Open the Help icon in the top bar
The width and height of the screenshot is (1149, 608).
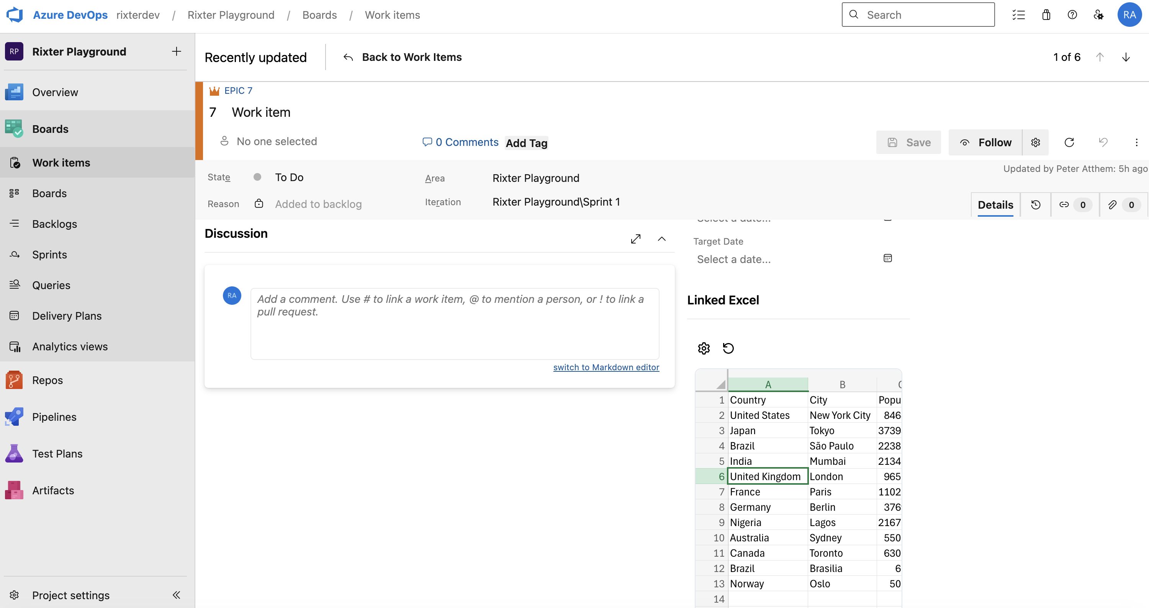[x=1072, y=15]
